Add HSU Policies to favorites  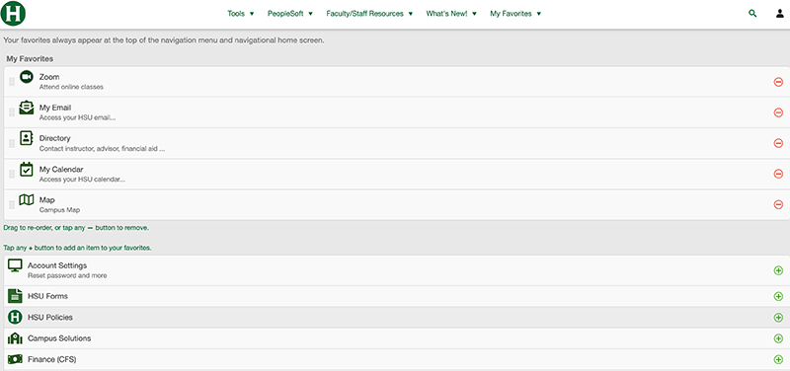pos(778,318)
